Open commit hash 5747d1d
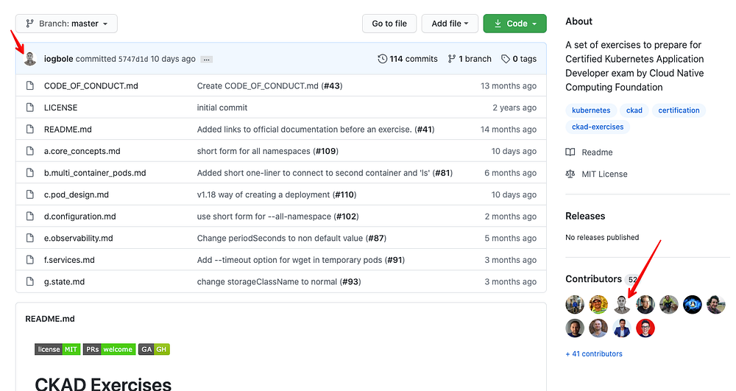Image resolution: width=736 pixels, height=391 pixels. point(132,59)
